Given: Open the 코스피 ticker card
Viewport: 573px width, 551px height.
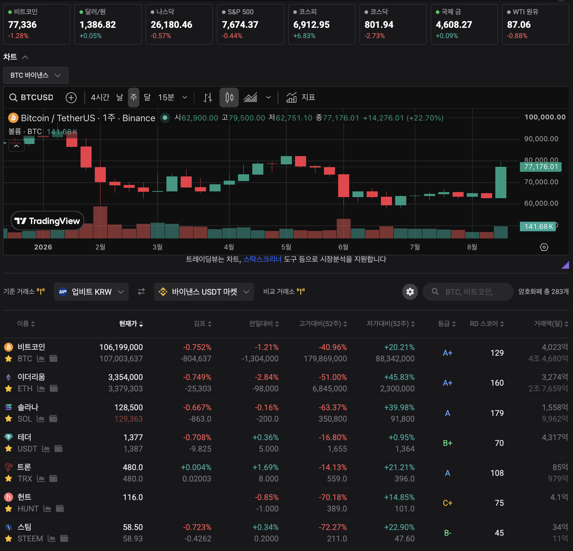Looking at the screenshot, I should coord(322,24).
